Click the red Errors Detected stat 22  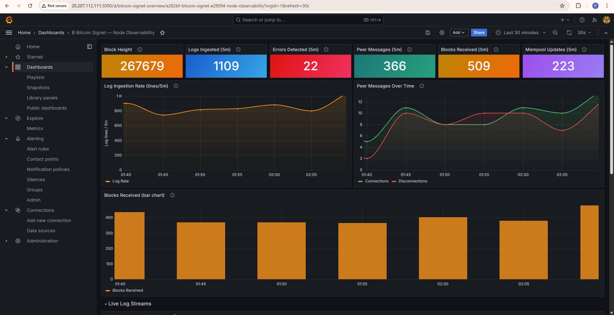[311, 66]
